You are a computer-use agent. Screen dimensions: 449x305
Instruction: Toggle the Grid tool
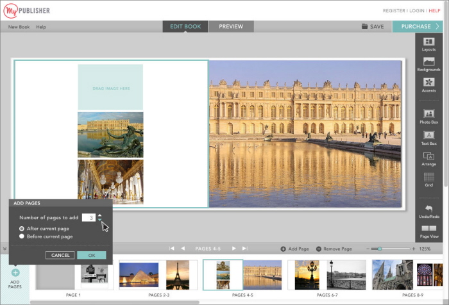point(428,179)
